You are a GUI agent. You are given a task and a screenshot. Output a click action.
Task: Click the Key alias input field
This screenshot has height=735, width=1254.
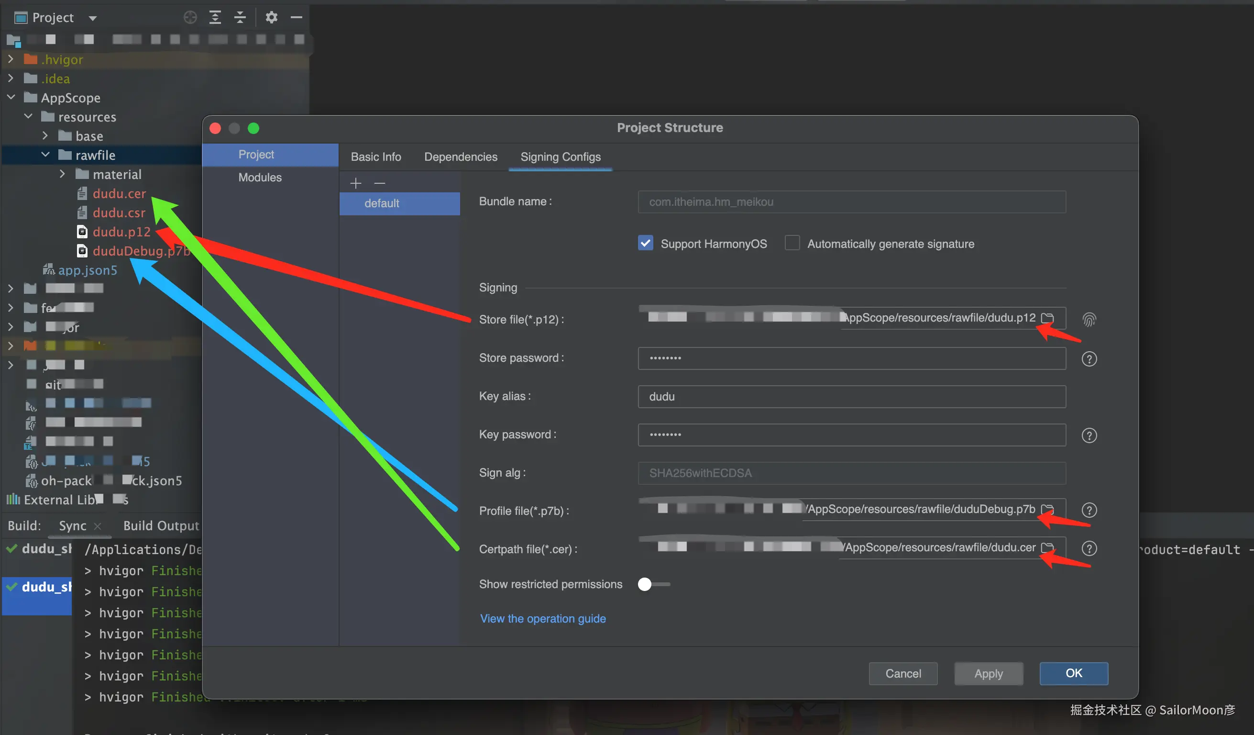tap(851, 397)
